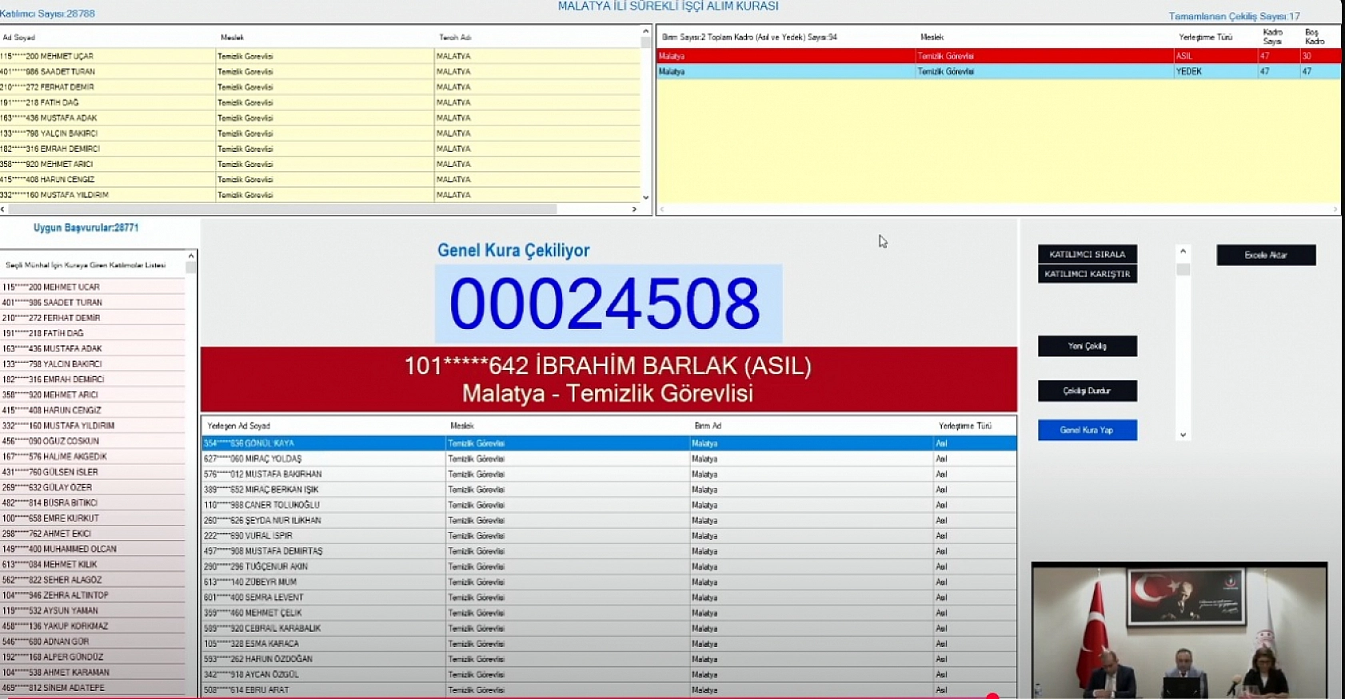Open the live webcam video thumbnail
Image resolution: width=1345 pixels, height=699 pixels.
(1179, 629)
